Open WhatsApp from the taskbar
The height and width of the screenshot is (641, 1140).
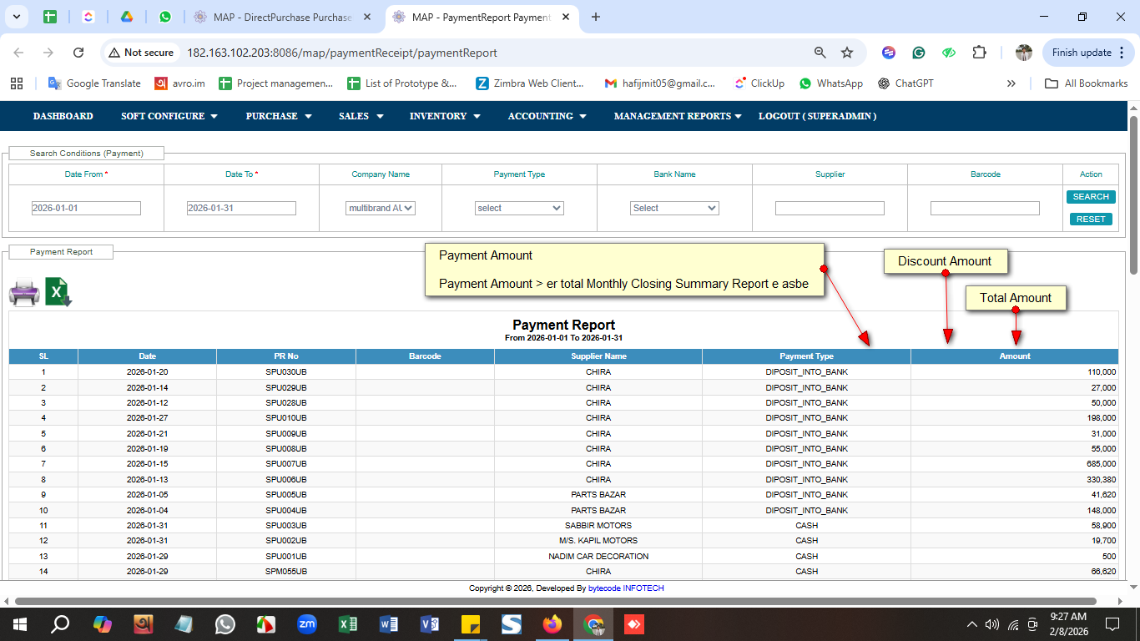click(x=224, y=623)
